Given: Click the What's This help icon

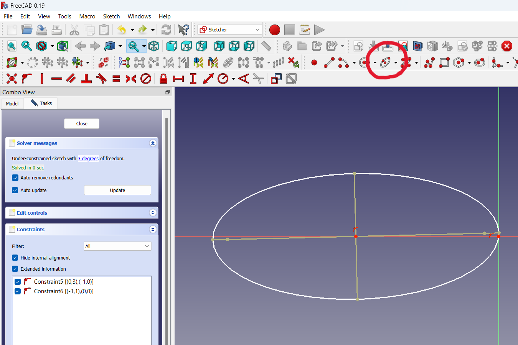Looking at the screenshot, I should click(184, 30).
